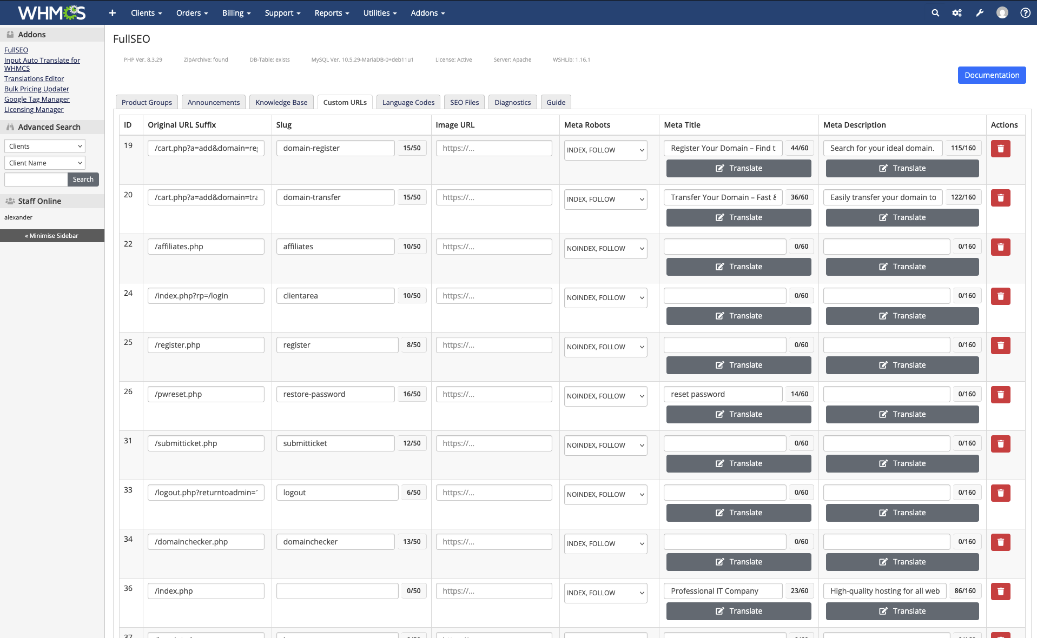The height and width of the screenshot is (638, 1037).
Task: Open the Clients search type dropdown
Action: pos(45,147)
